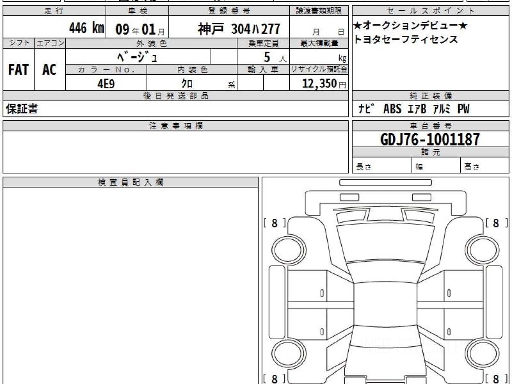This screenshot has height=384, width=512.
Task: Click the hood panel in car diagram
Action: 385,242
